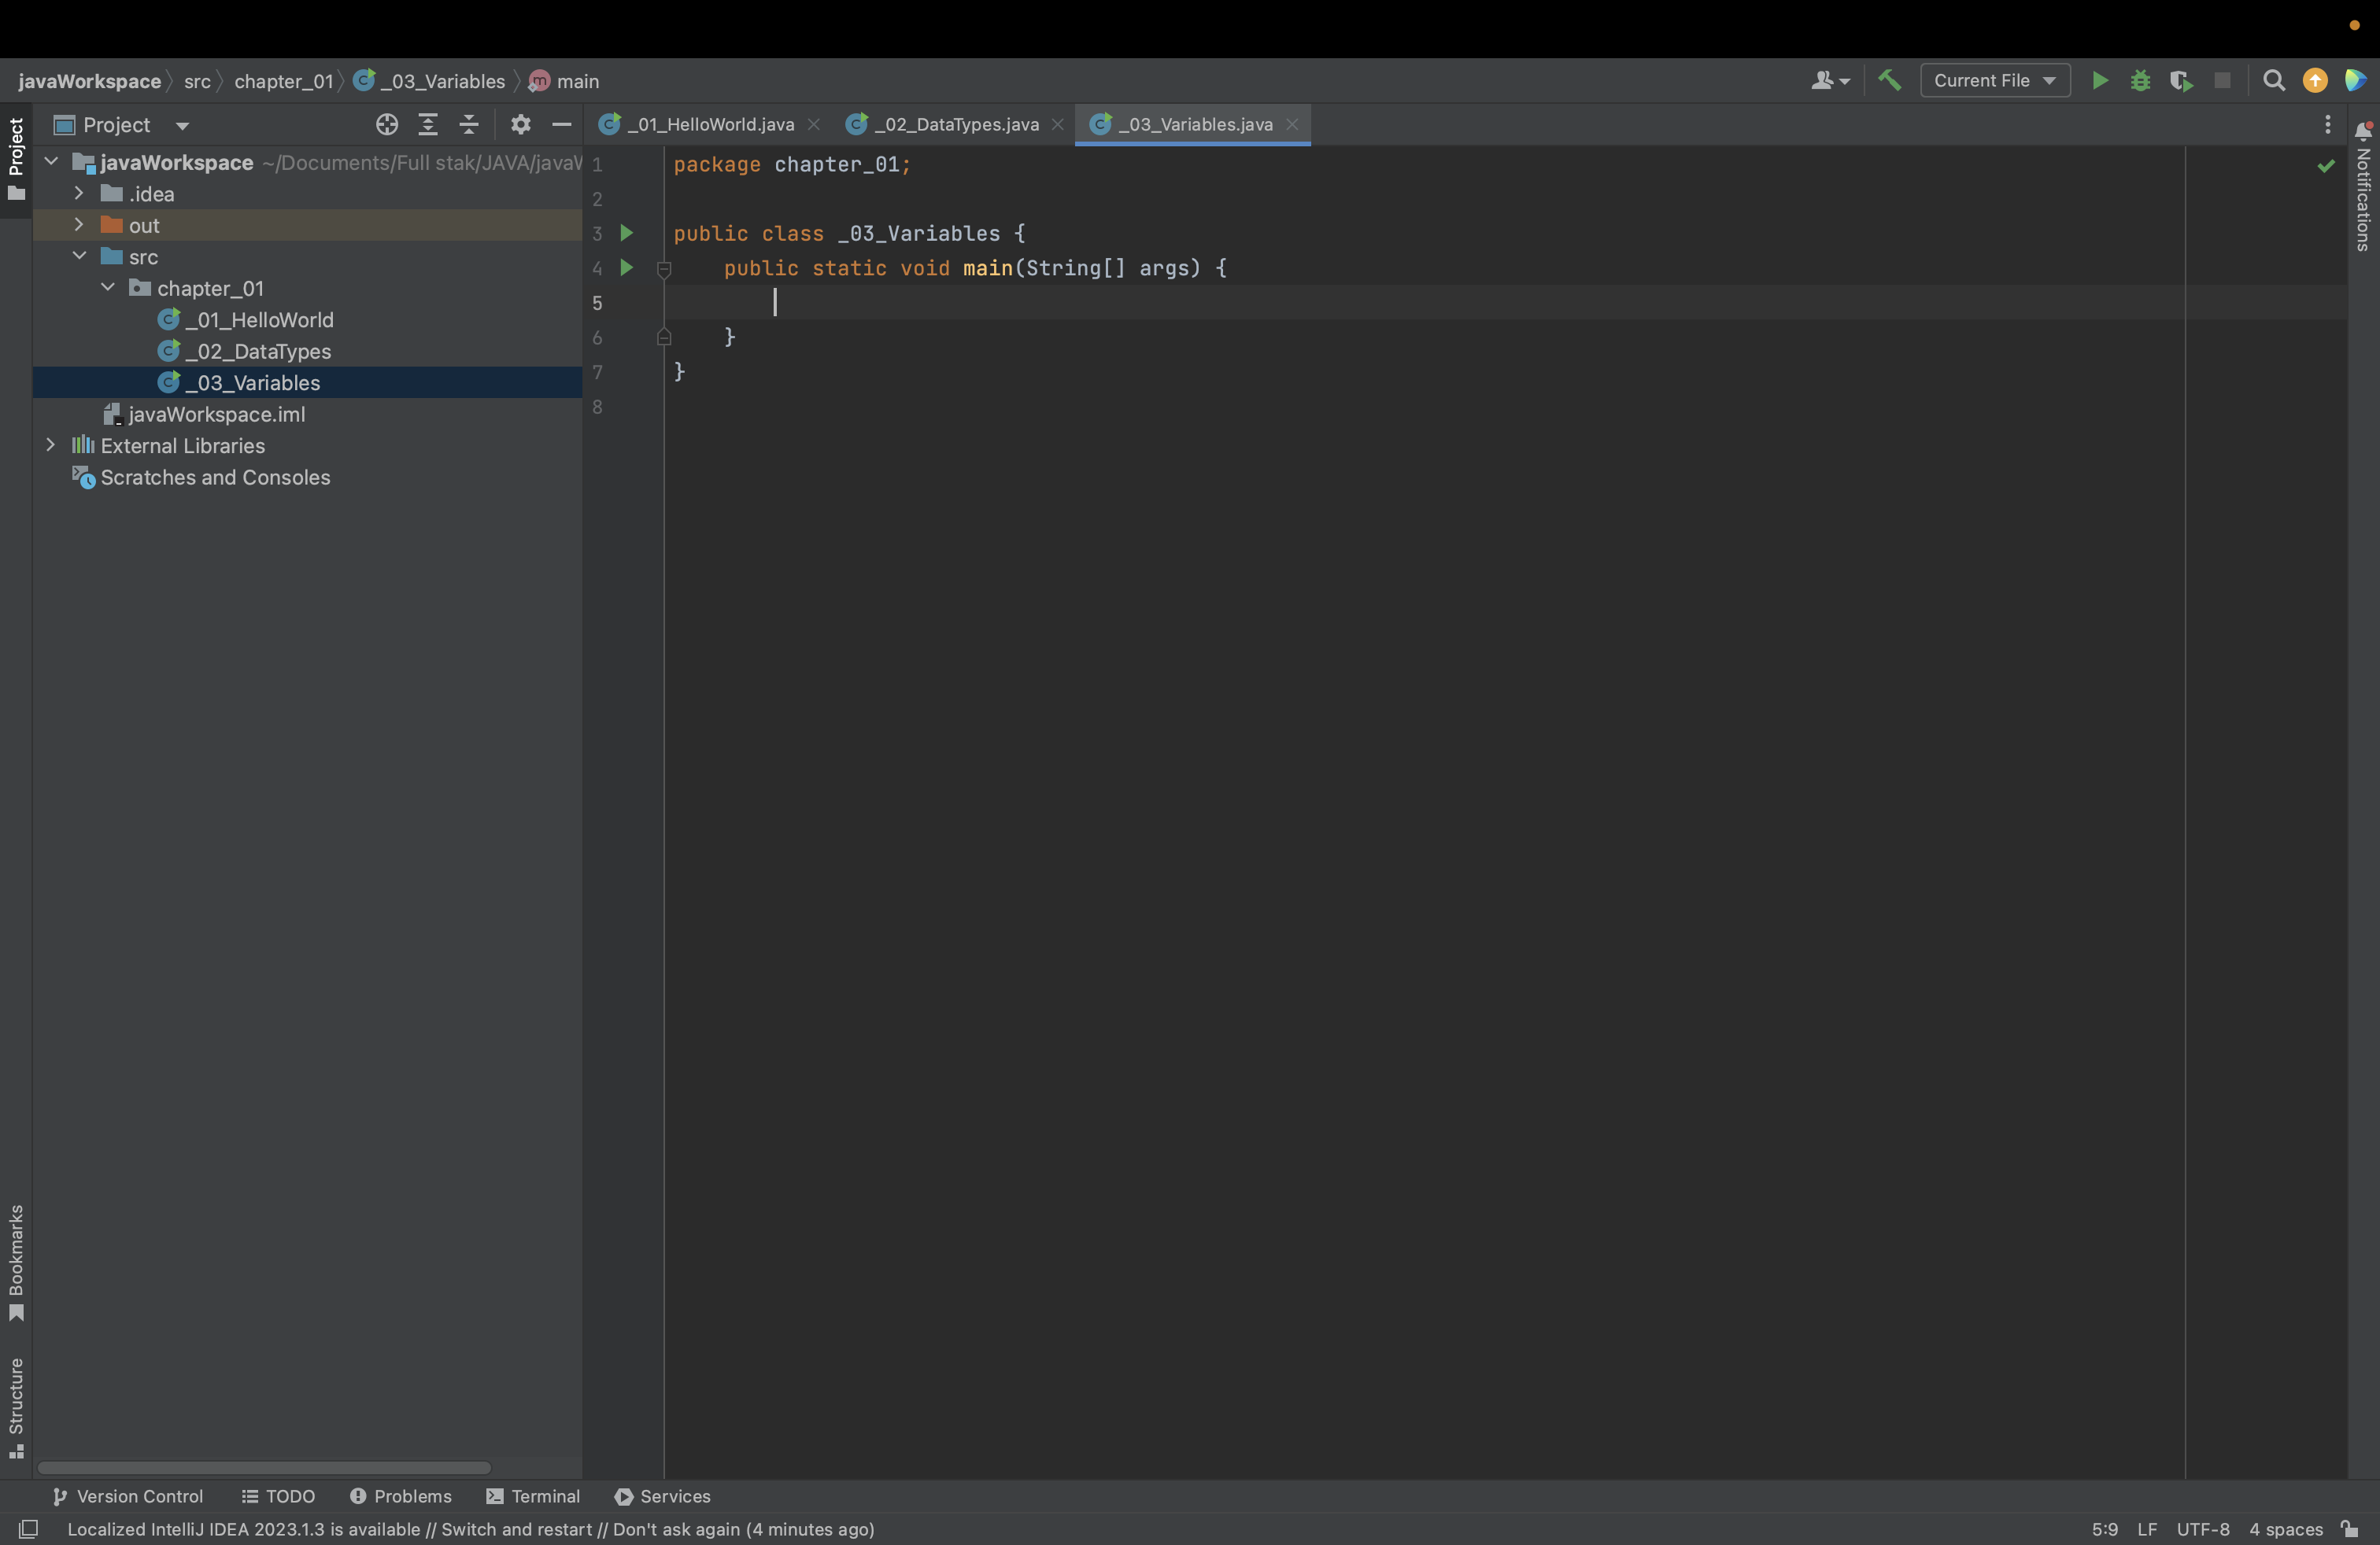Expand the External Libraries node
Image resolution: width=2380 pixels, height=1545 pixels.
[51, 444]
